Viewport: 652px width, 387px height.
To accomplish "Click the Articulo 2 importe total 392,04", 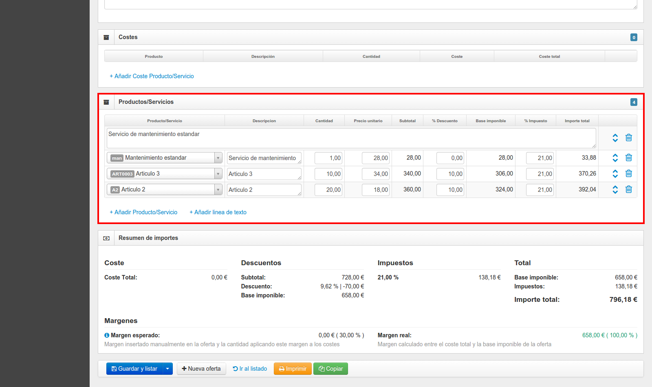I will click(x=587, y=189).
